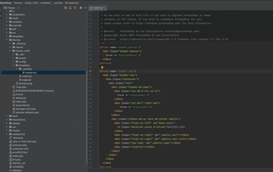The width and height of the screenshot is (273, 172).
Task: Select the LICENSES file in the tree
Action: click(16, 167)
